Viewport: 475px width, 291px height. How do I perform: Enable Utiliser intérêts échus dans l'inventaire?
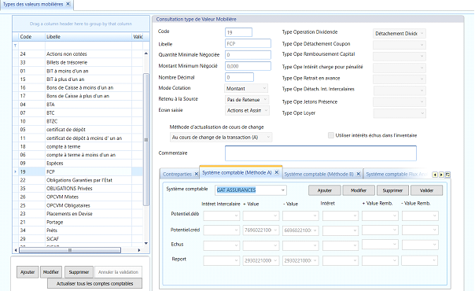[331, 135]
